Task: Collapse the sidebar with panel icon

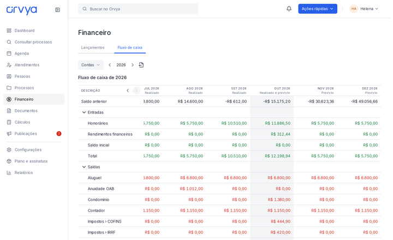Action: click(57, 10)
